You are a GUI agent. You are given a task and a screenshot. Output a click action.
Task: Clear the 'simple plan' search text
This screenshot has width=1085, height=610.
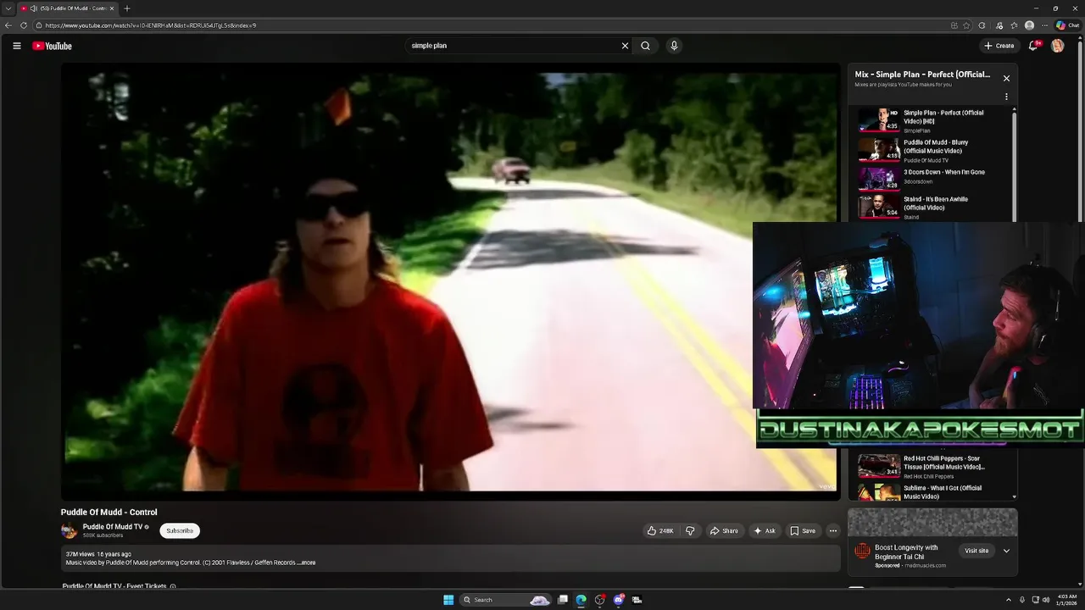tap(625, 46)
